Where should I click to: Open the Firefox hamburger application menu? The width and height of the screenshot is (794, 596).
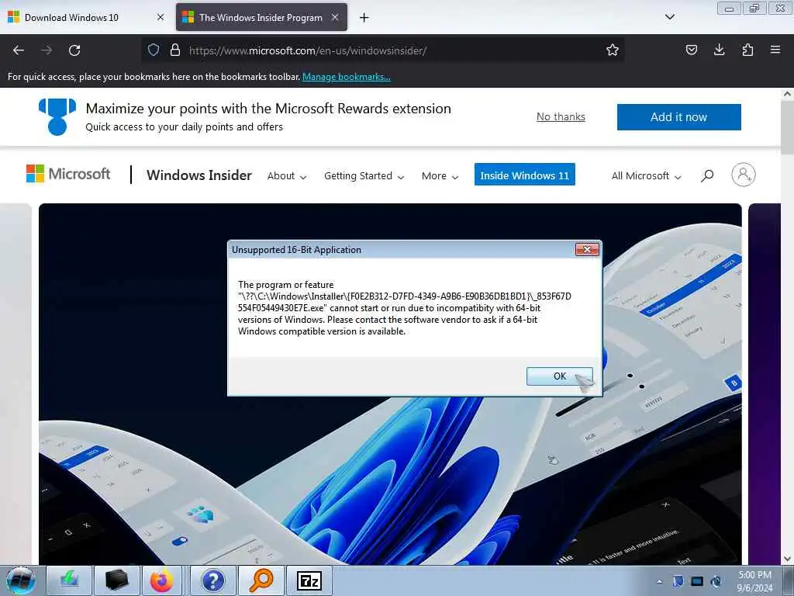[775, 50]
